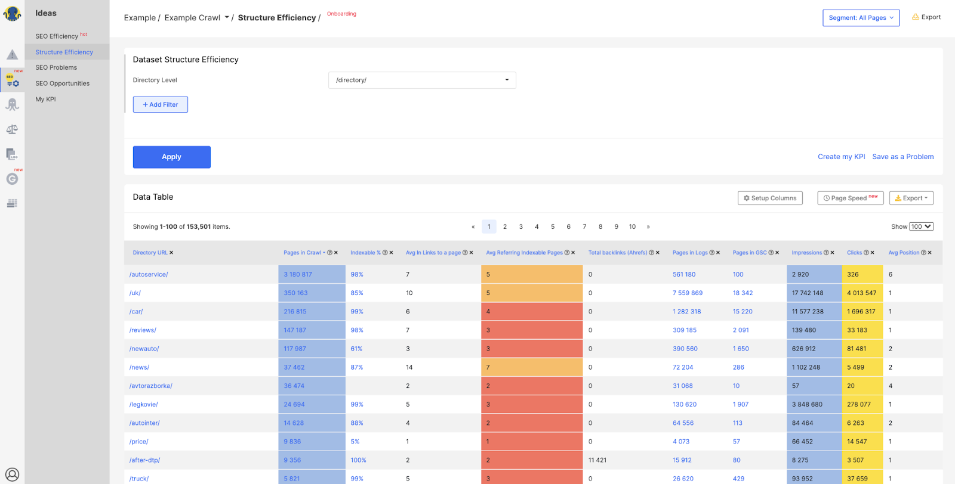Image resolution: width=955 pixels, height=484 pixels.
Task: Show help for Pages in Crawl
Action: (329, 253)
